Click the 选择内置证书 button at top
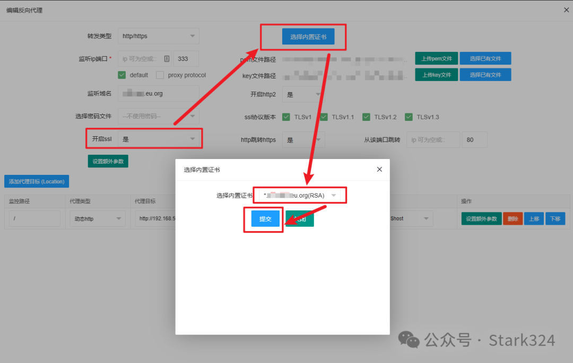 308,37
